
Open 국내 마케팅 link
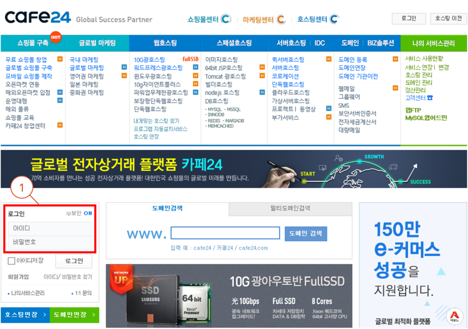click(x=84, y=60)
